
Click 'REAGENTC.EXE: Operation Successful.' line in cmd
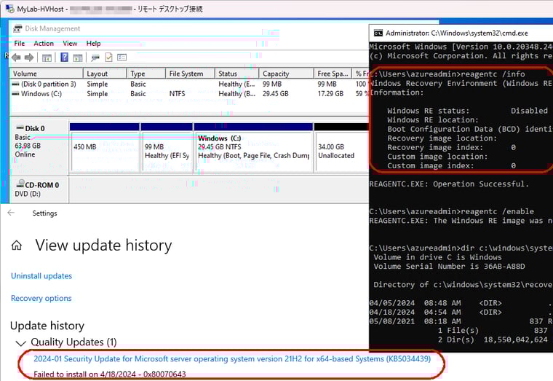point(449,184)
